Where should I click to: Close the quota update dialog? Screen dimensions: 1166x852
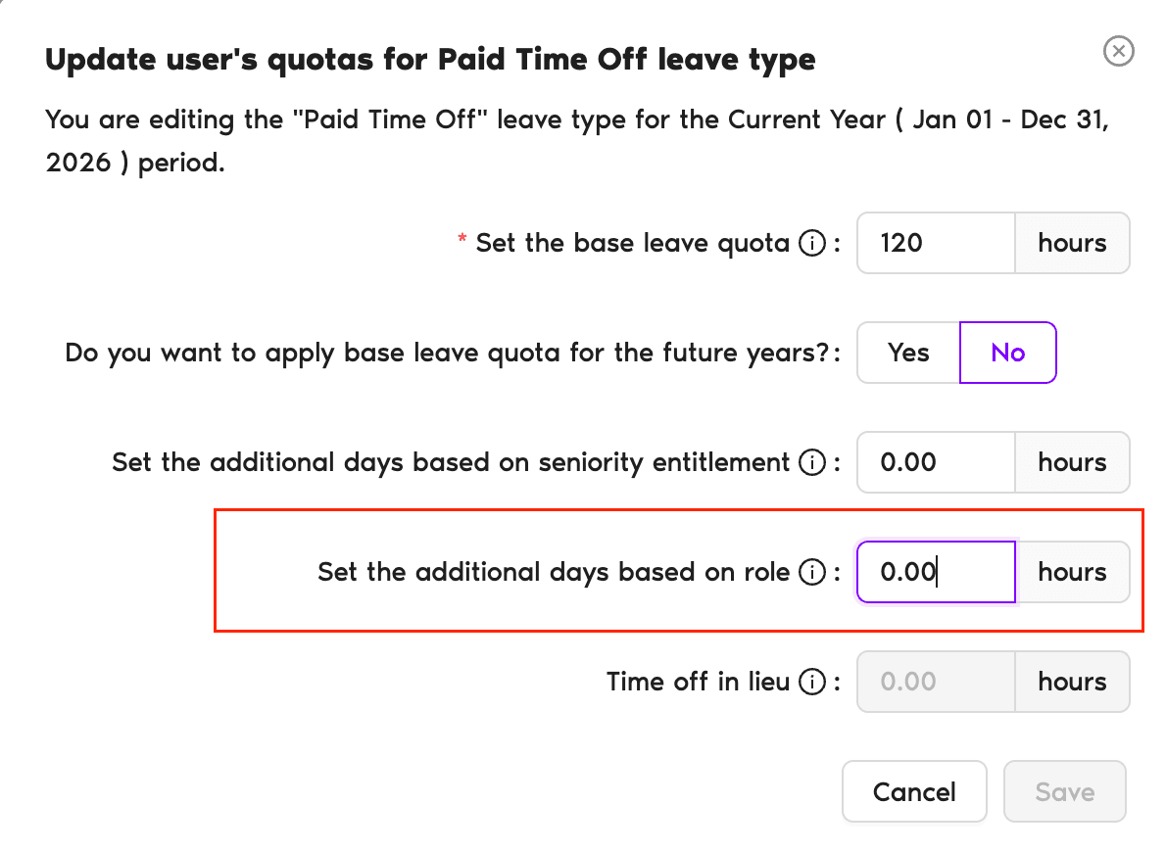tap(1118, 51)
